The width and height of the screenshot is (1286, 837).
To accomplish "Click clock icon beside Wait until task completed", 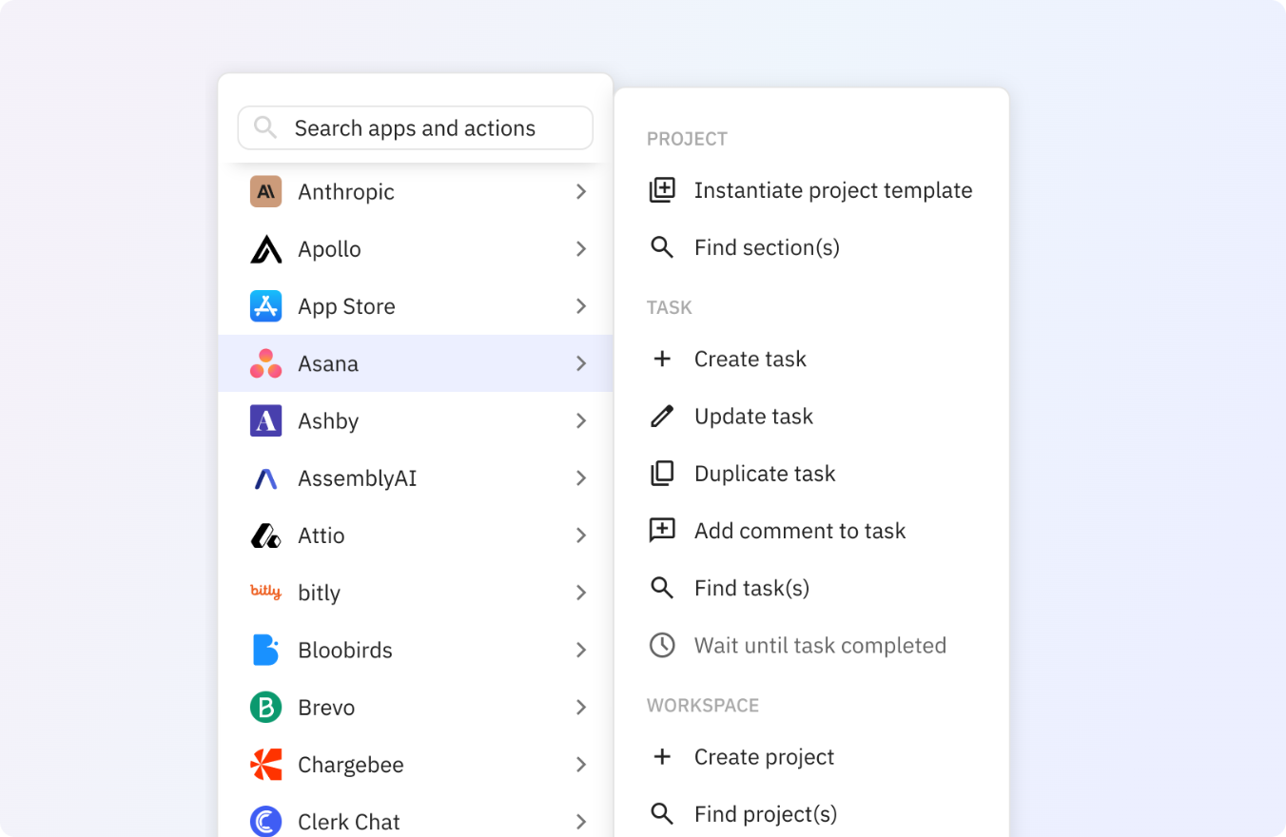I will pyautogui.click(x=662, y=645).
